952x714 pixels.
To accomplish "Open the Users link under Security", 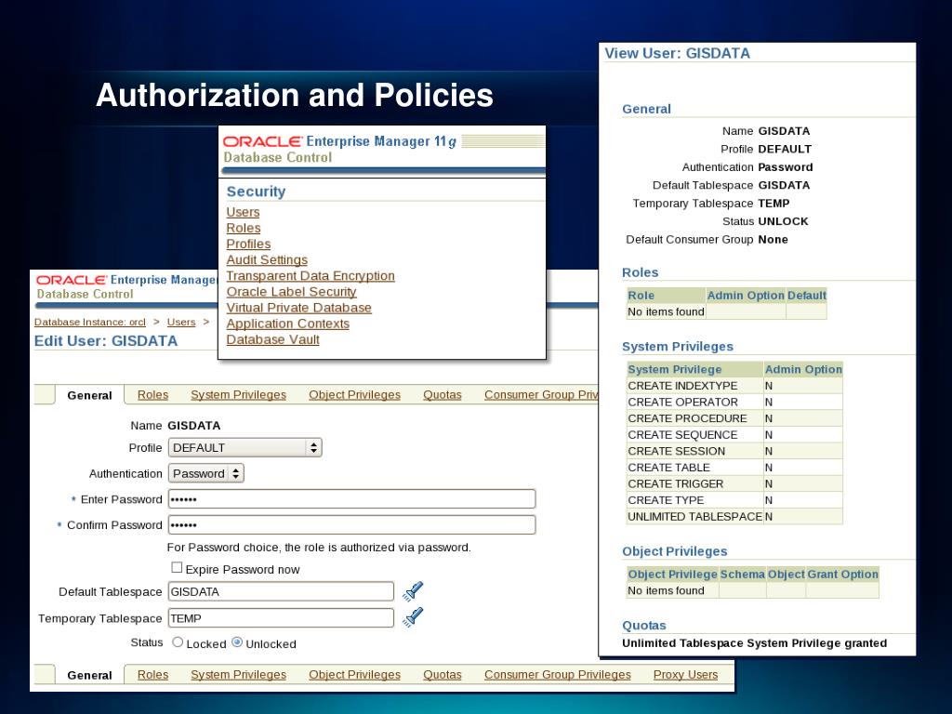I will point(243,212).
